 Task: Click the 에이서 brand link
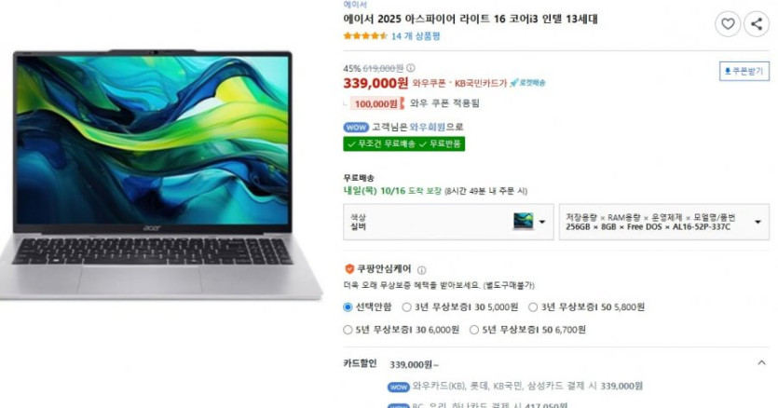pos(355,5)
